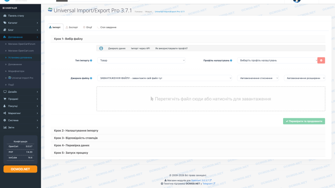Click the orange OCMOD.NET button
335x188 pixels.
(20, 169)
